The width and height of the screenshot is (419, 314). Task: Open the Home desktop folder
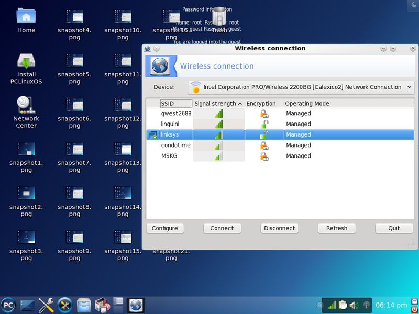(x=26, y=20)
